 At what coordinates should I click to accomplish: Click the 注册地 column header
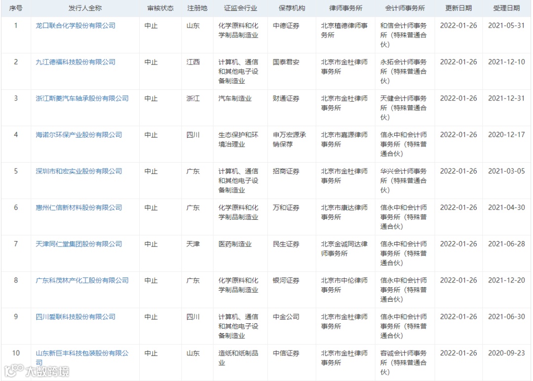197,8
